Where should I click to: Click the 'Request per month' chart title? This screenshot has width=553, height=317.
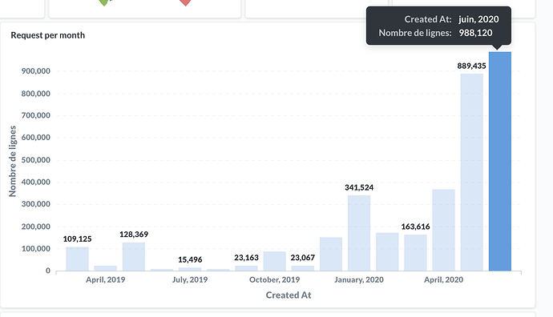pos(48,35)
